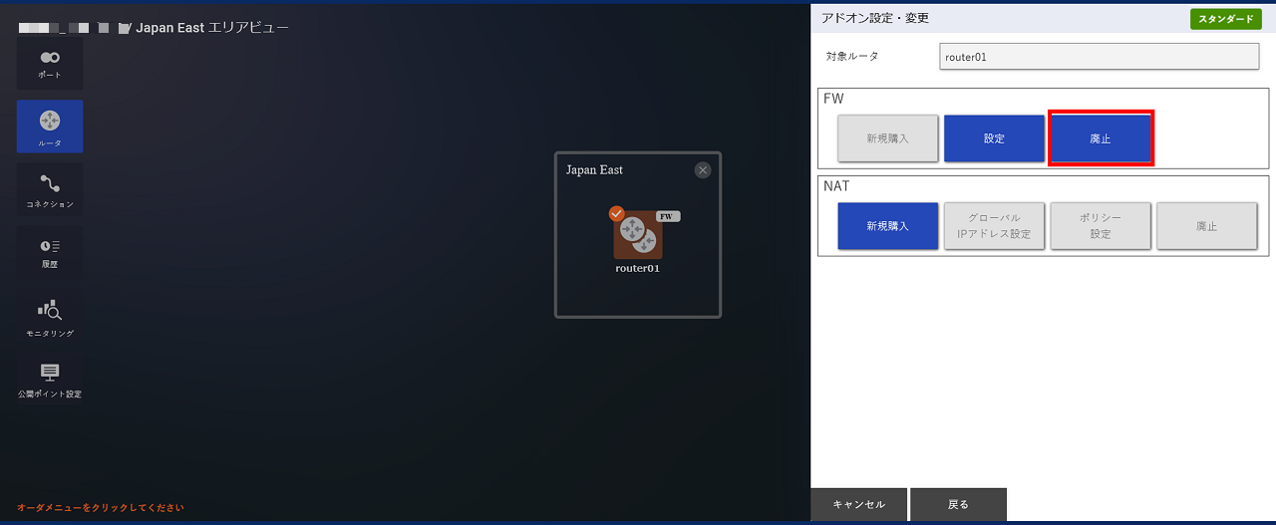
Task: Click the FW 新規購入 button
Action: click(887, 138)
